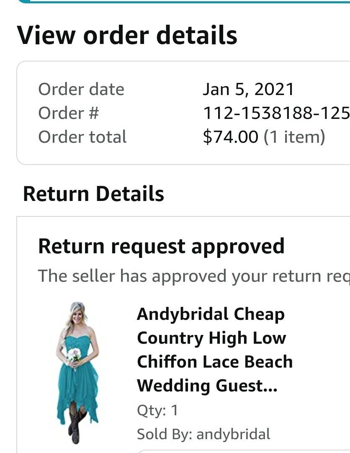Select the Qty: 1 text
Screen dimensions: 350x453
pos(157,410)
